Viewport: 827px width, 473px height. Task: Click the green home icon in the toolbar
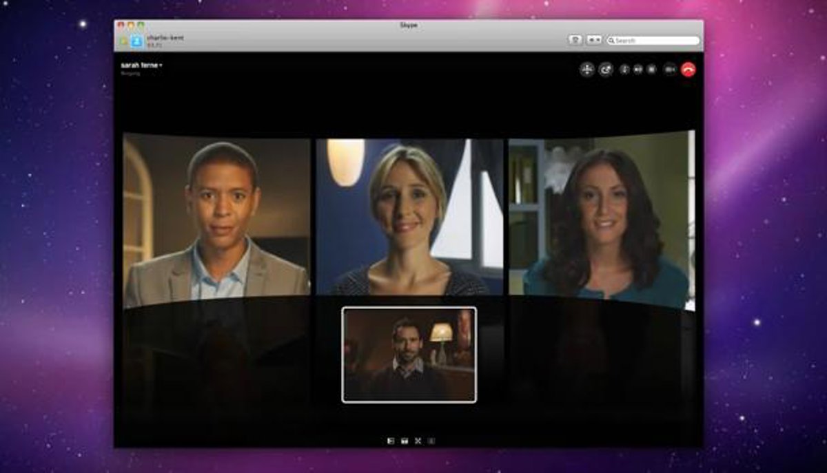click(124, 41)
